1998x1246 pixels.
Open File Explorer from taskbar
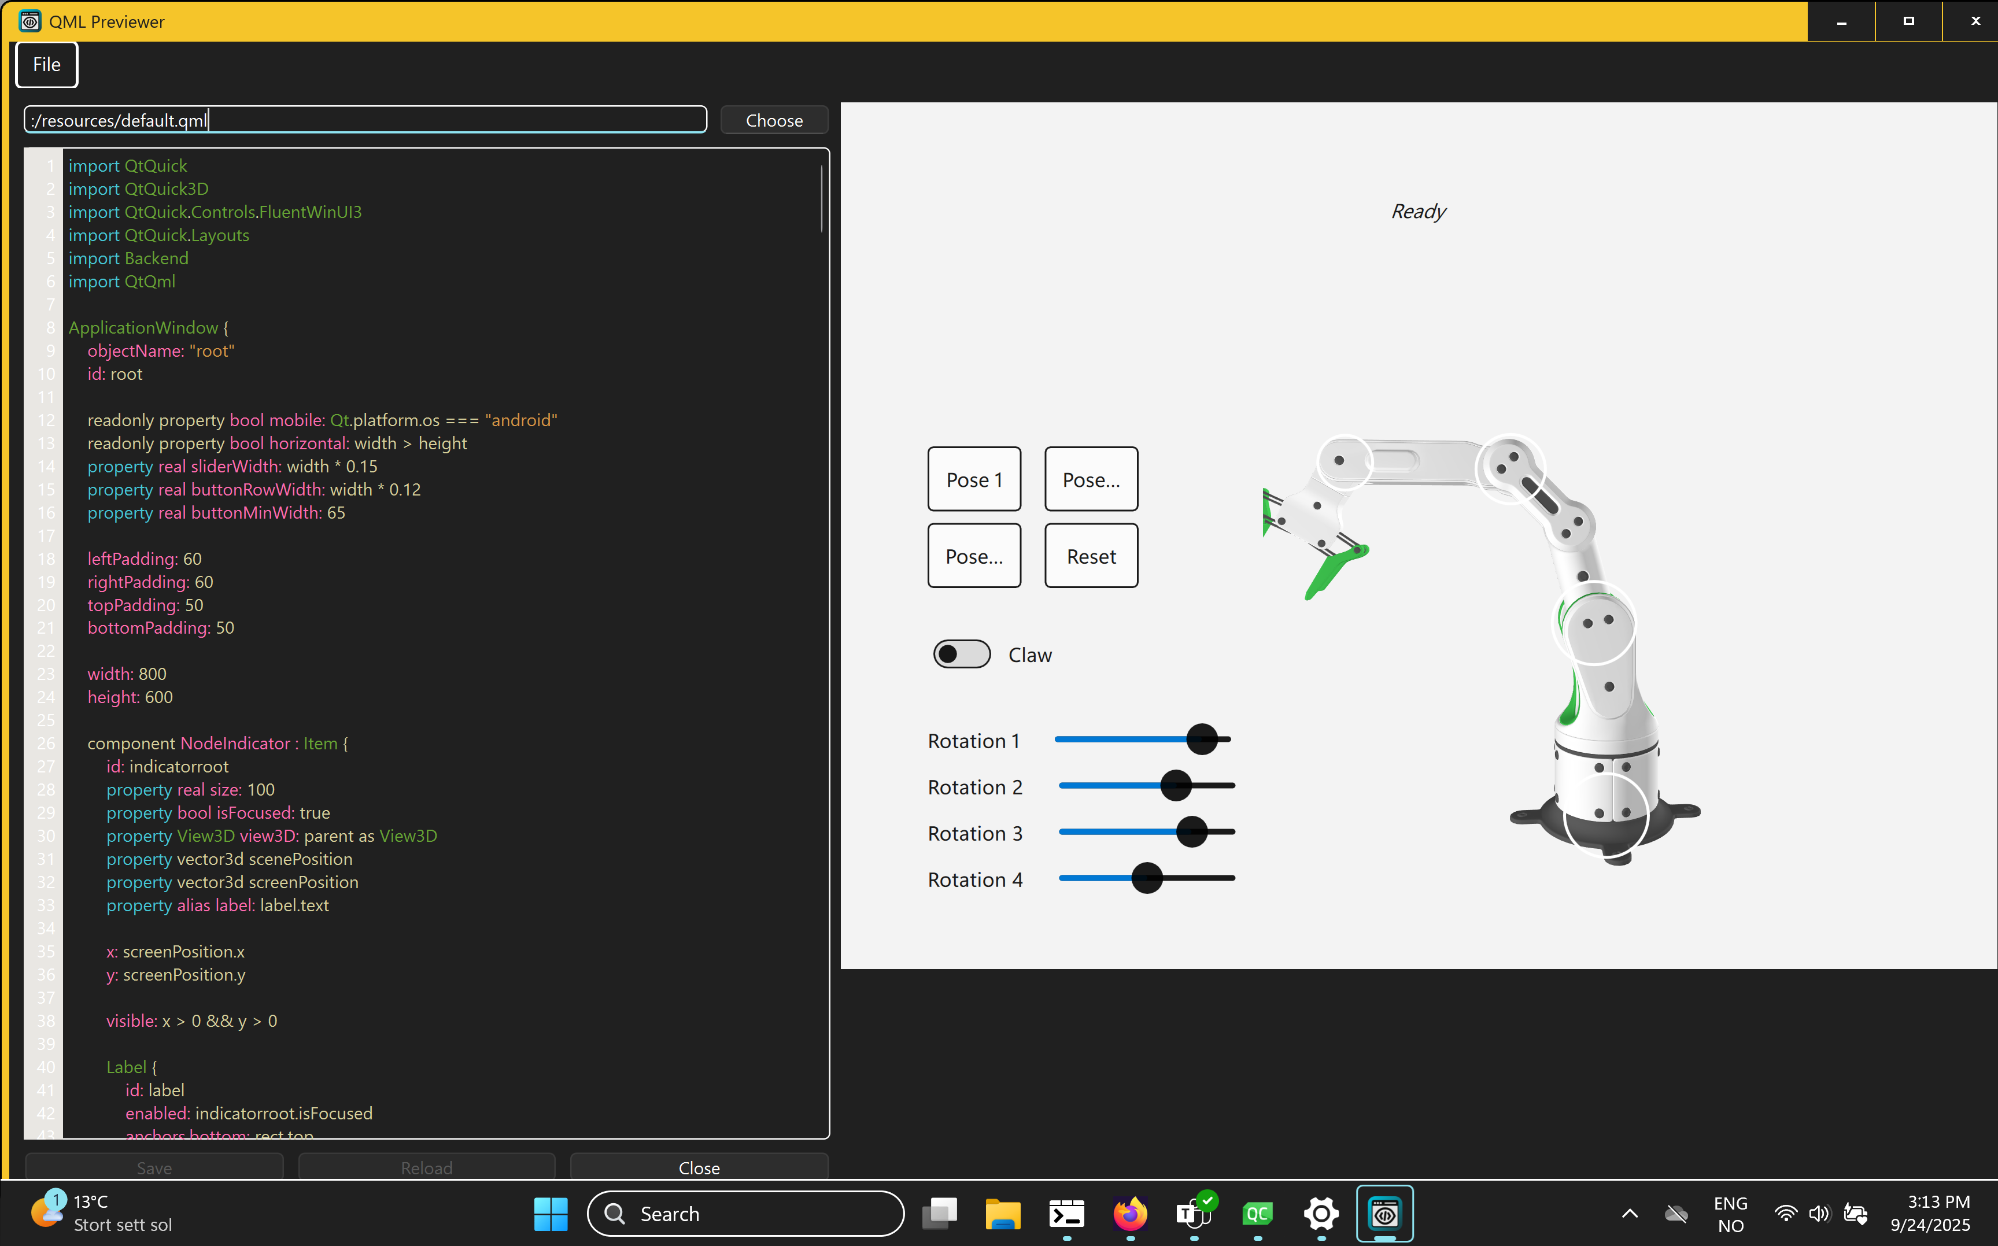pos(1002,1214)
